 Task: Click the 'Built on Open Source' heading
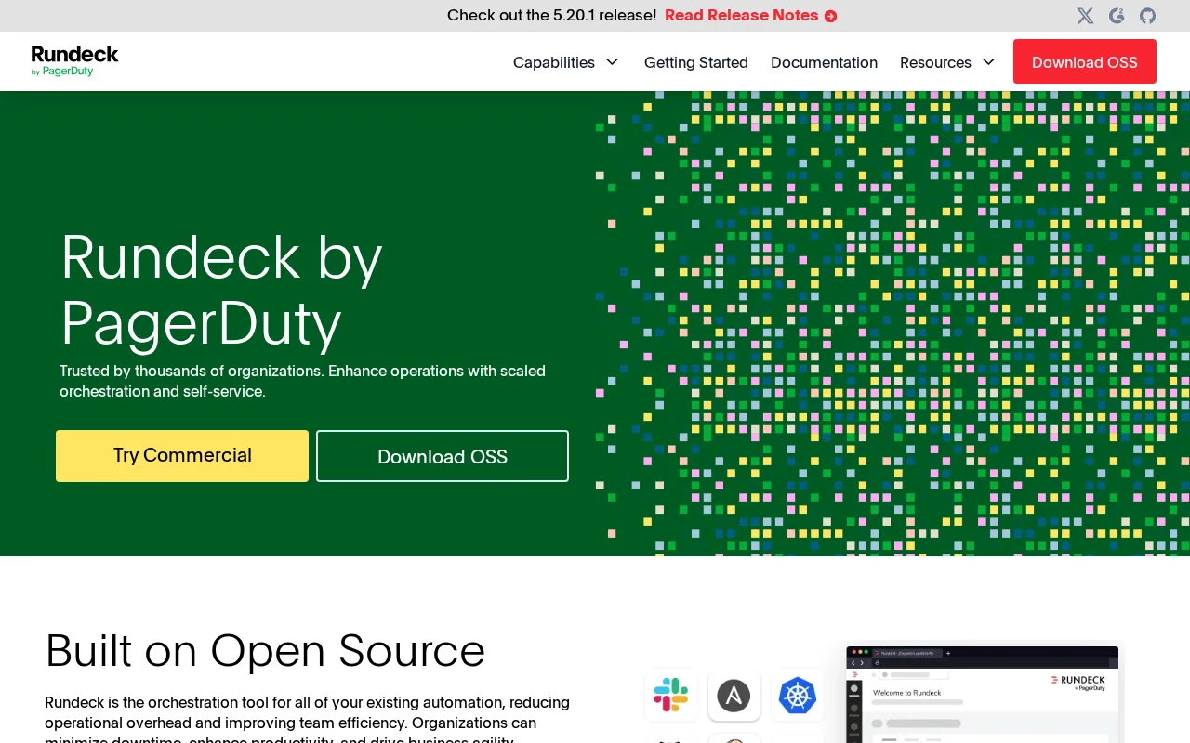pos(265,650)
